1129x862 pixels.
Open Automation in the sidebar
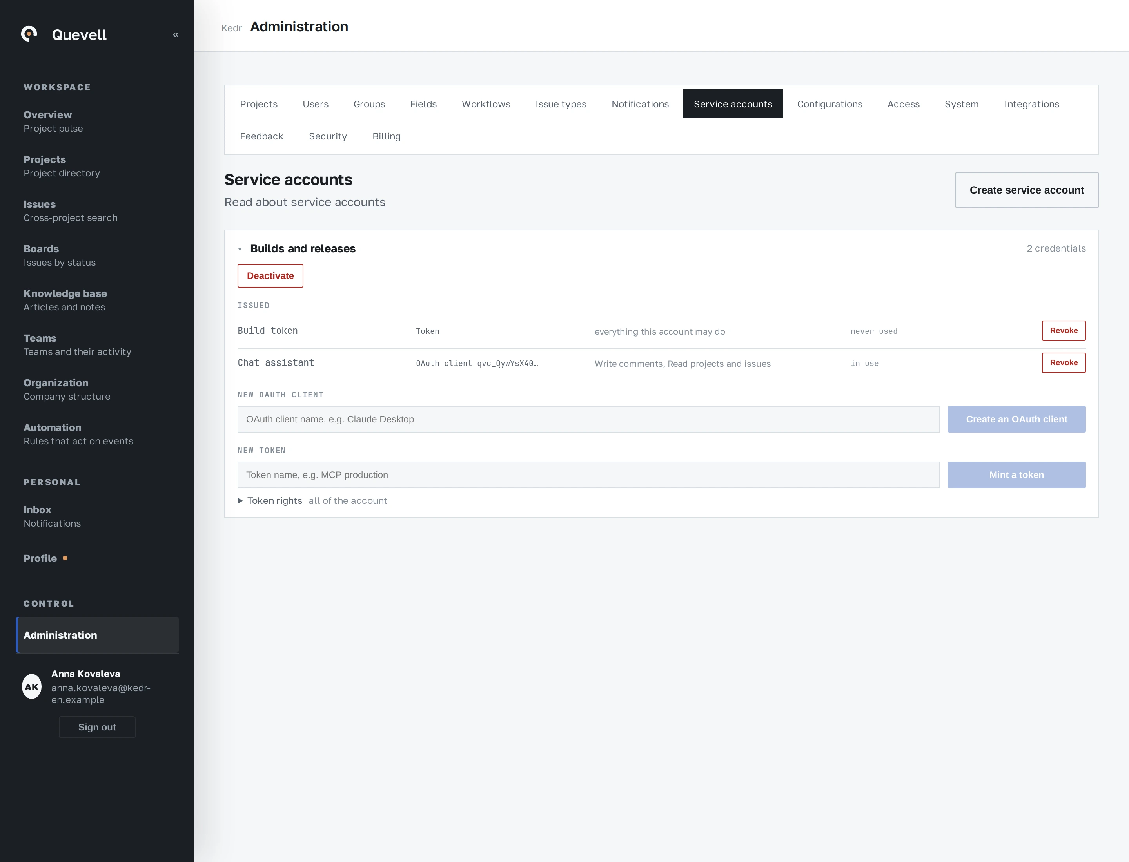(78, 434)
